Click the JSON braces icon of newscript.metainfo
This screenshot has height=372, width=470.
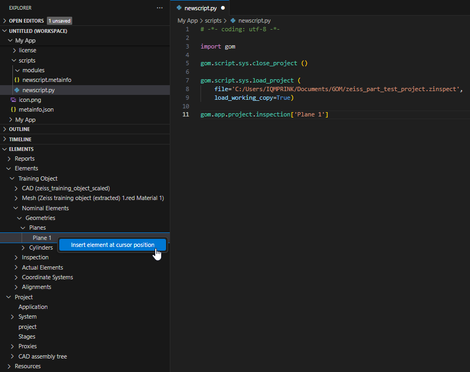(17, 80)
